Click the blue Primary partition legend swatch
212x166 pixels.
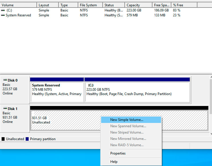click(27, 139)
